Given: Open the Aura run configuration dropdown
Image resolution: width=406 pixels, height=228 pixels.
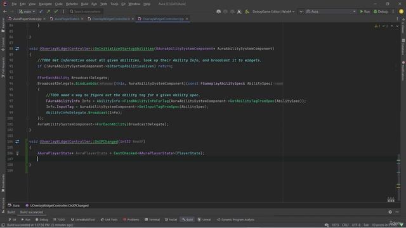Looking at the screenshot, I should 331,11.
